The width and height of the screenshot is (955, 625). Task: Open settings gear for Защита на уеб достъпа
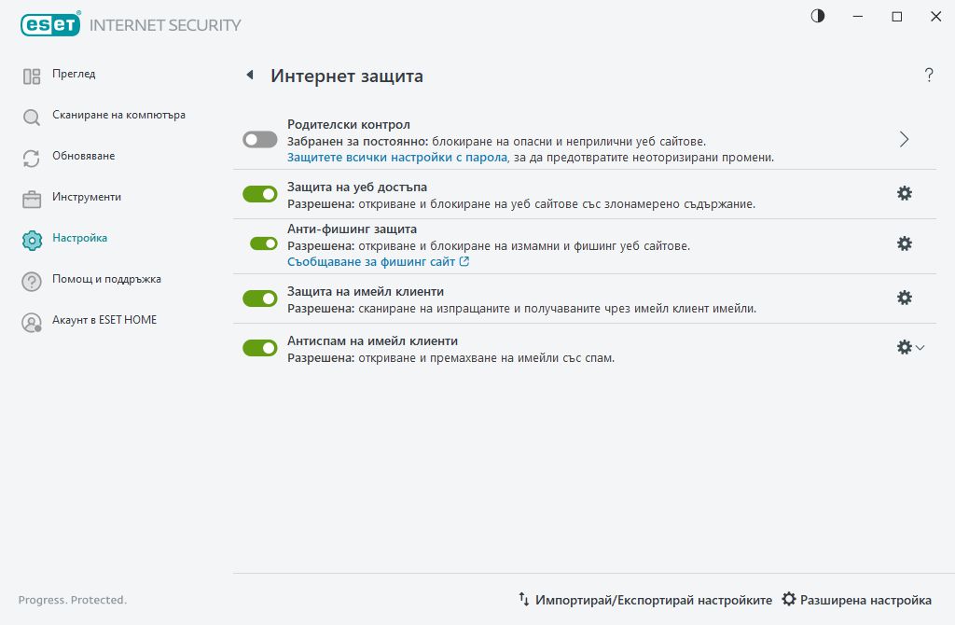tap(904, 193)
